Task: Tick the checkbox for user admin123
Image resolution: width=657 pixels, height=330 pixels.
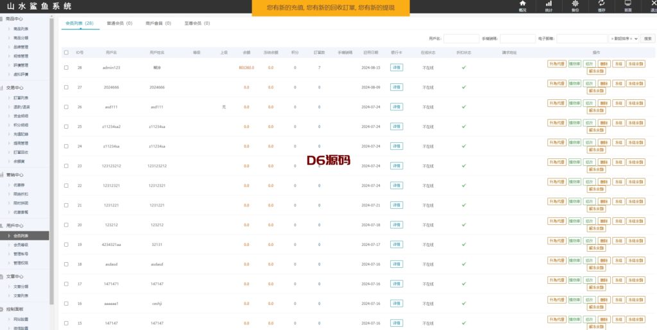Action: (x=66, y=67)
